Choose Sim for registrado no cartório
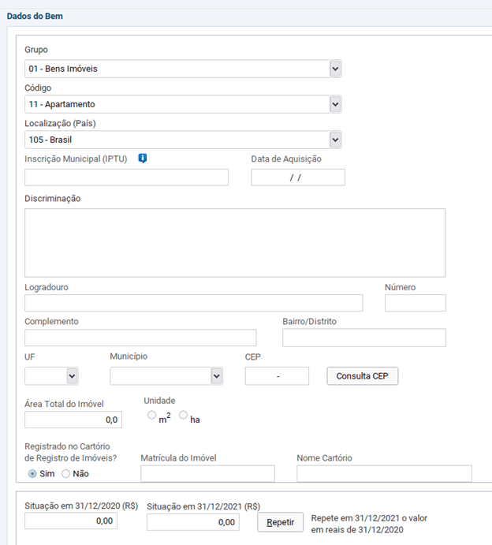 point(32,474)
